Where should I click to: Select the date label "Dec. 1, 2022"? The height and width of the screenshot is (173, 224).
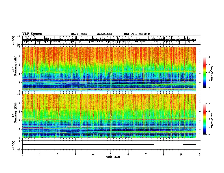(79, 34)
